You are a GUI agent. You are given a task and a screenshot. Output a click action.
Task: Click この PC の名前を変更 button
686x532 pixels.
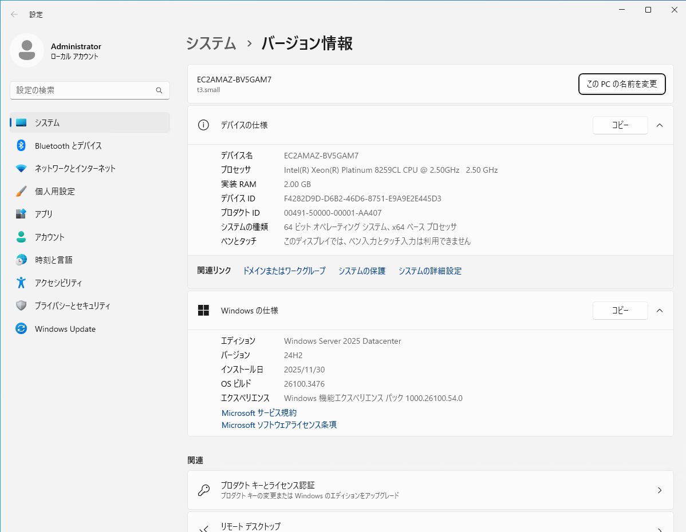click(x=621, y=84)
